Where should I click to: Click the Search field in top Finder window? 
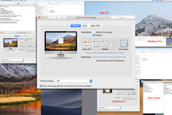(78, 4)
